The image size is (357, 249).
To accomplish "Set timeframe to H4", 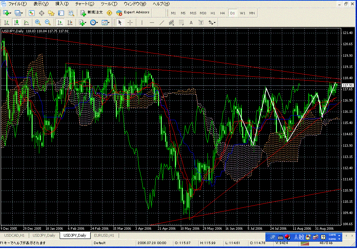I will (x=223, y=13).
